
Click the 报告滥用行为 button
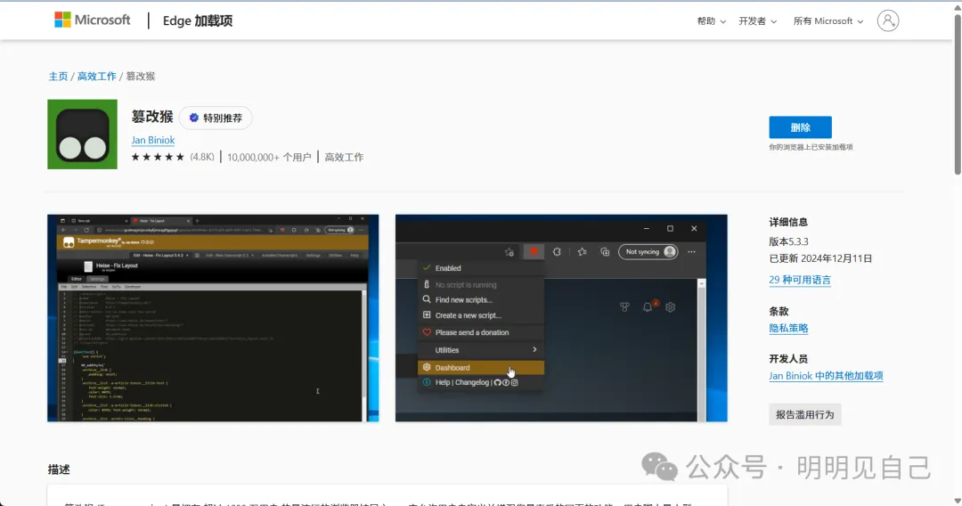pos(805,414)
